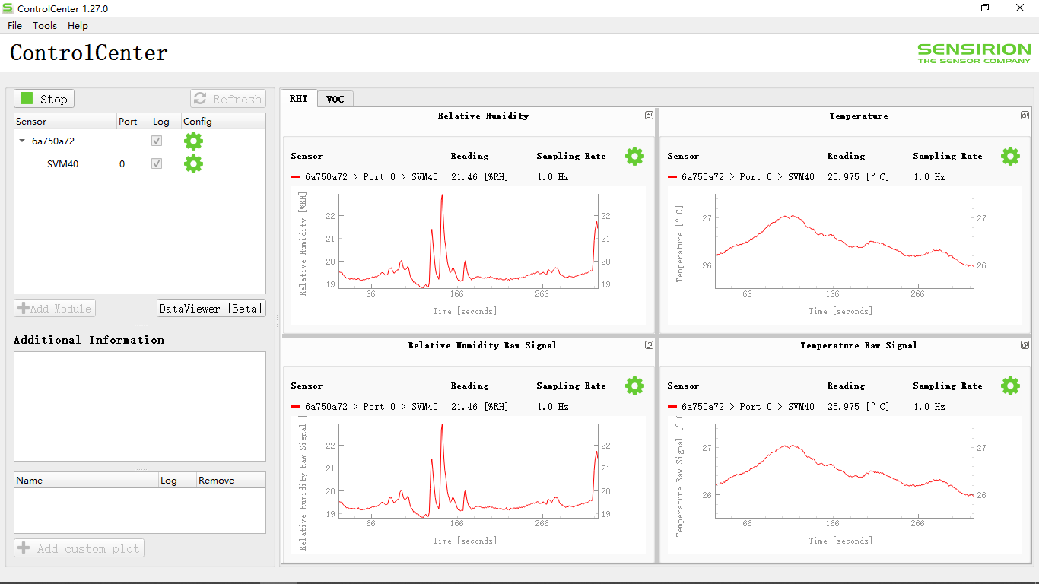1039x584 pixels.
Task: Click the Name column header in custom plots
Action: tap(86, 481)
